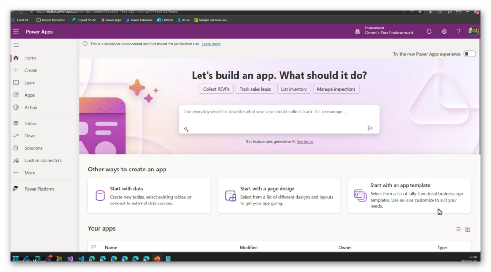
Task: Click the Power Apps title in header
Action: [39, 32]
